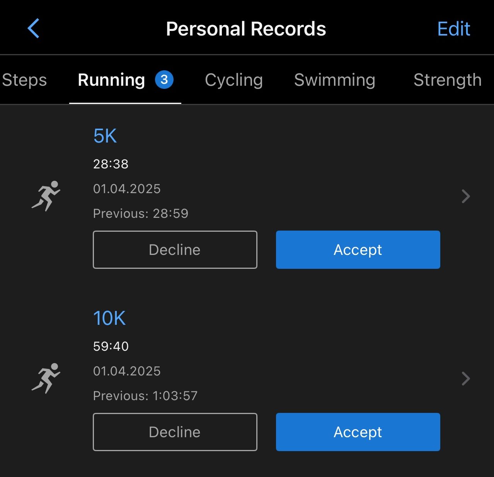Viewport: 494px width, 477px height.
Task: Open the Swimming tab
Action: (x=335, y=80)
